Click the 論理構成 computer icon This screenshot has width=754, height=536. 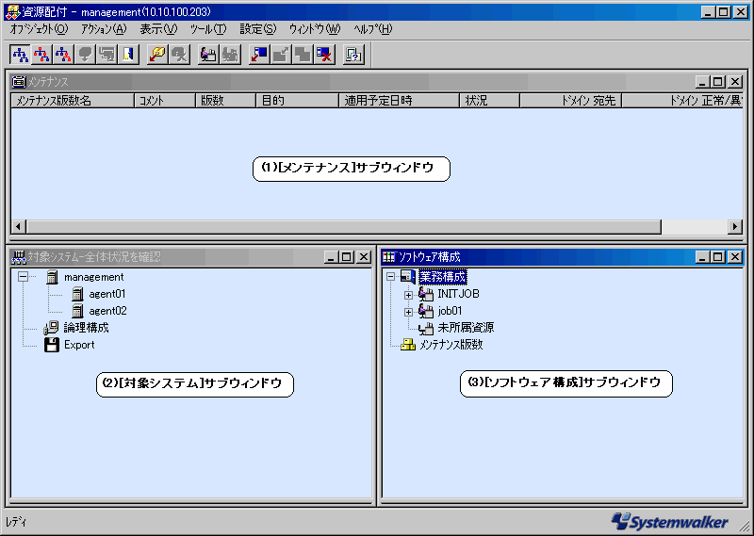[x=52, y=328]
